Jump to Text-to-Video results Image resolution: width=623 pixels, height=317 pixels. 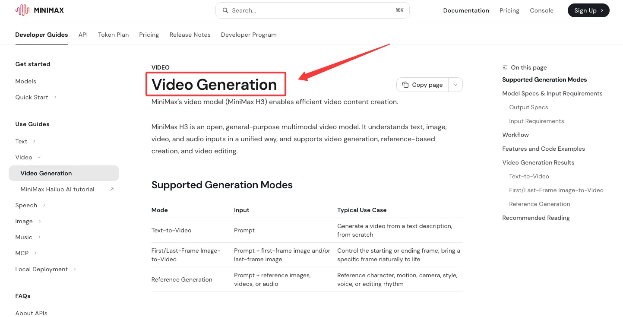[x=529, y=176]
